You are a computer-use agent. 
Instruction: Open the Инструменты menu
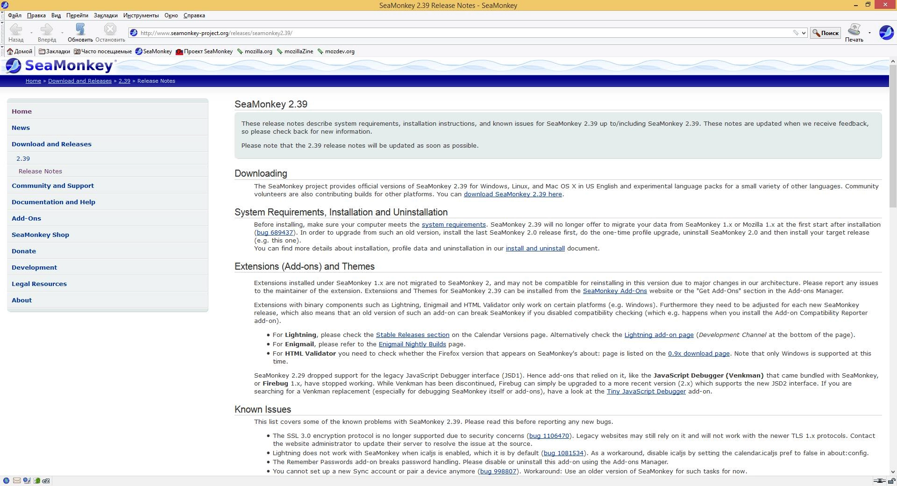tap(141, 15)
